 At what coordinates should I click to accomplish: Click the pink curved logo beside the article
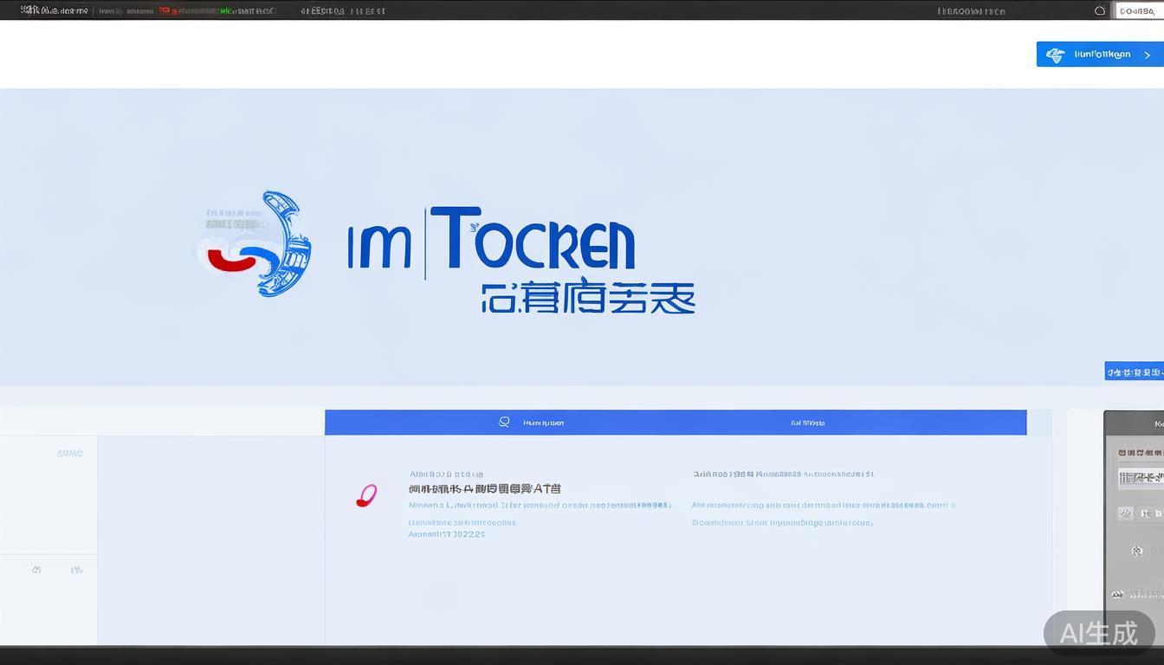[365, 494]
